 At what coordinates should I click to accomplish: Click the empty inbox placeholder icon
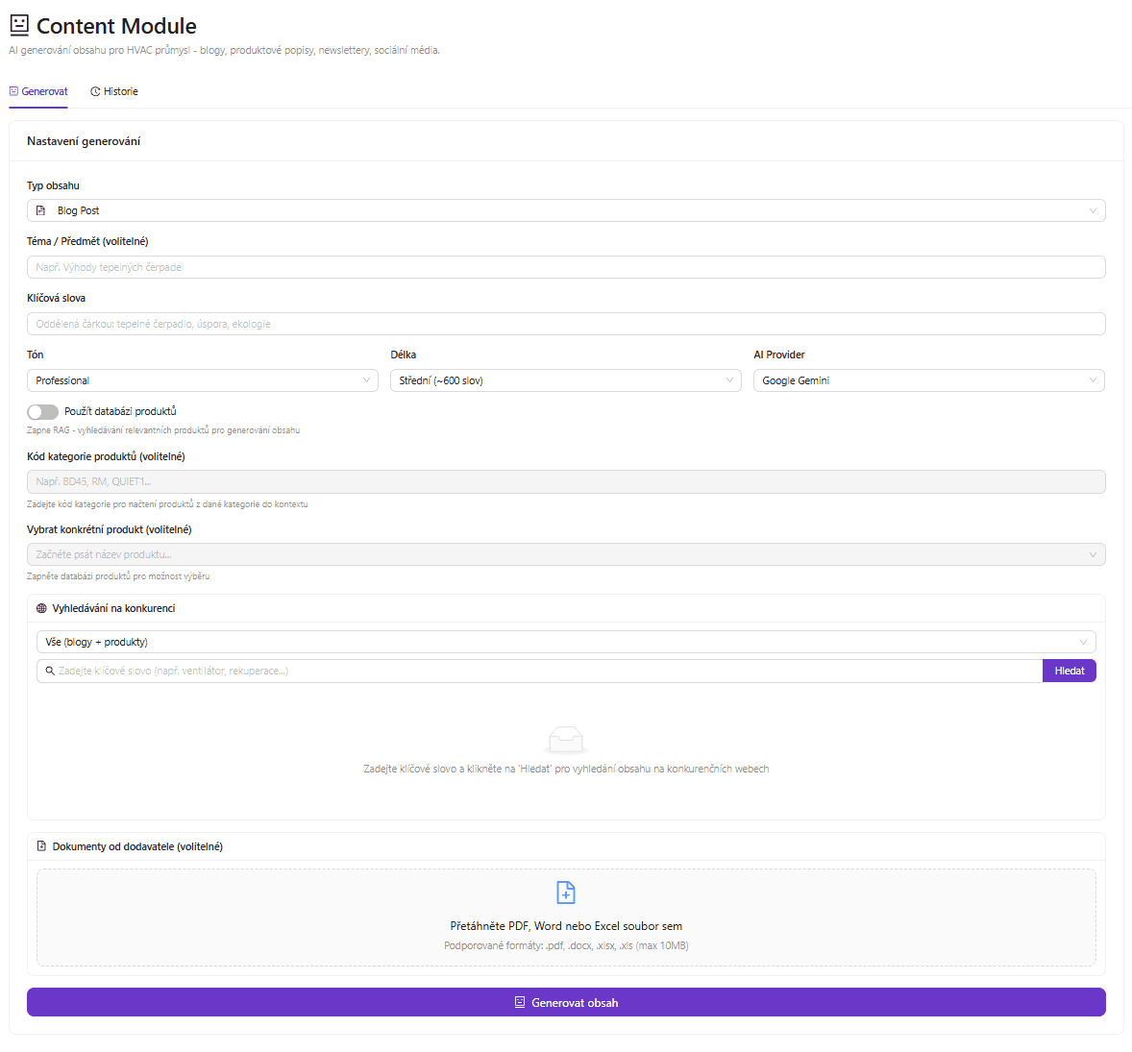pyautogui.click(x=565, y=740)
